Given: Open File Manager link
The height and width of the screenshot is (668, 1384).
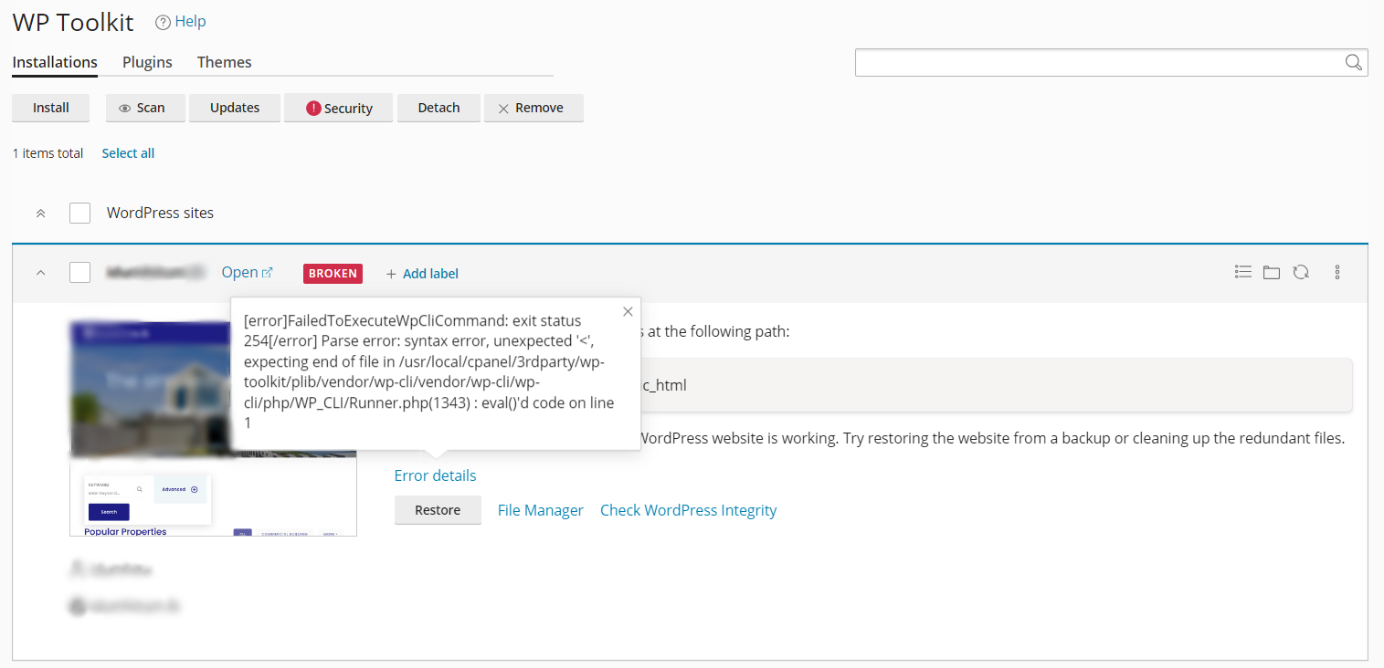Looking at the screenshot, I should 541,510.
